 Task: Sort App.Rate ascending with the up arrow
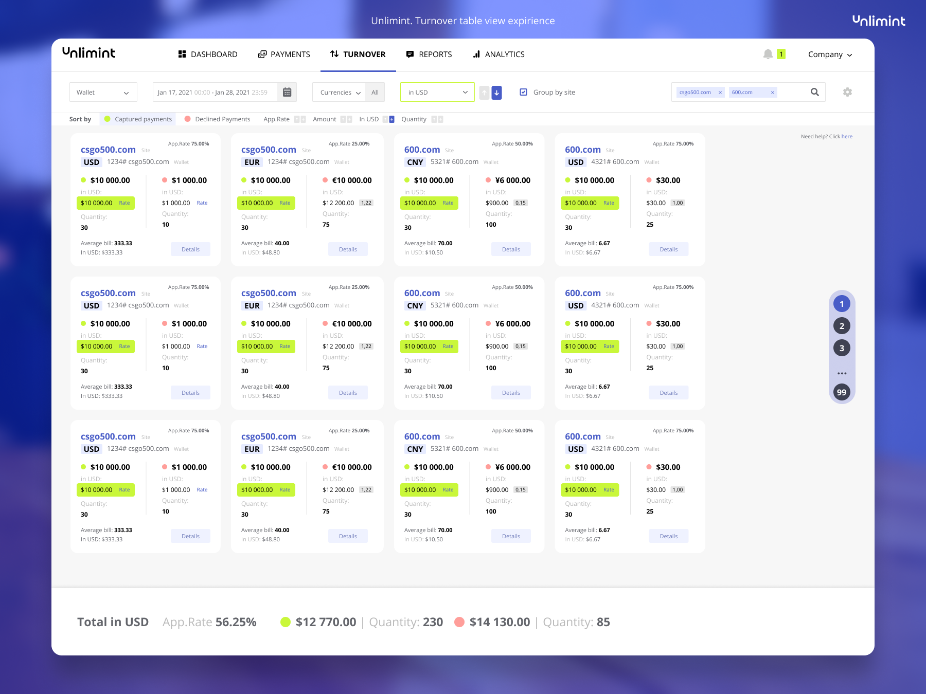tap(296, 119)
